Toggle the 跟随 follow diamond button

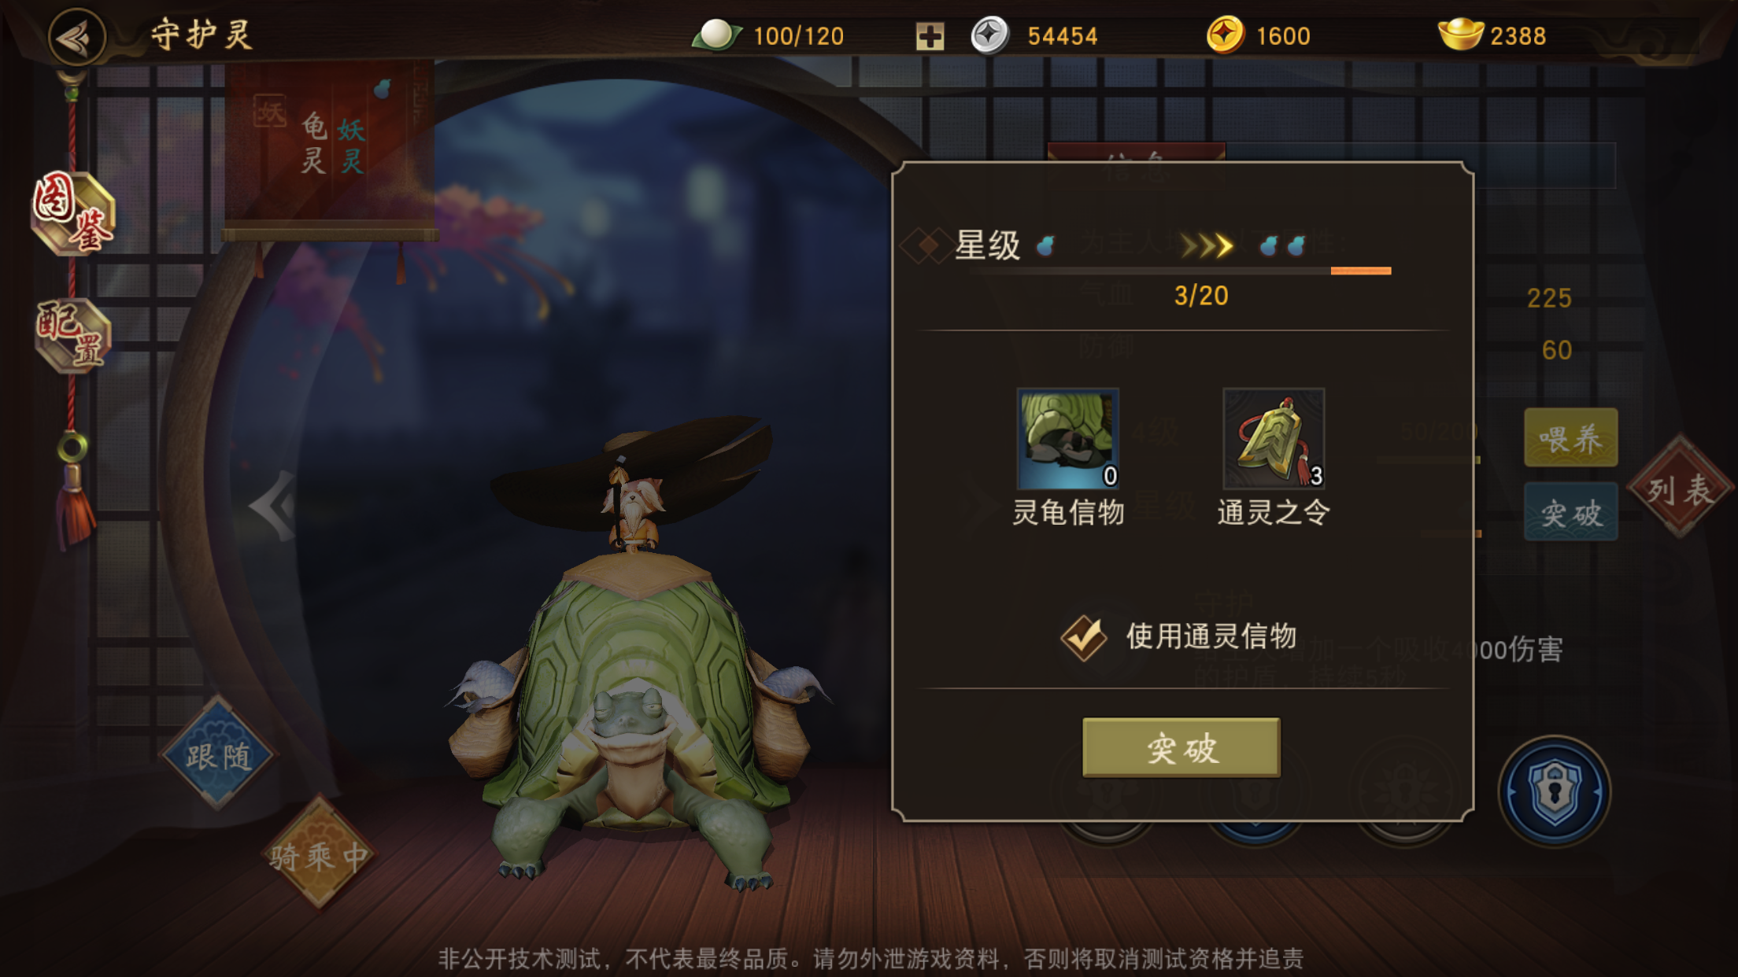(x=218, y=754)
